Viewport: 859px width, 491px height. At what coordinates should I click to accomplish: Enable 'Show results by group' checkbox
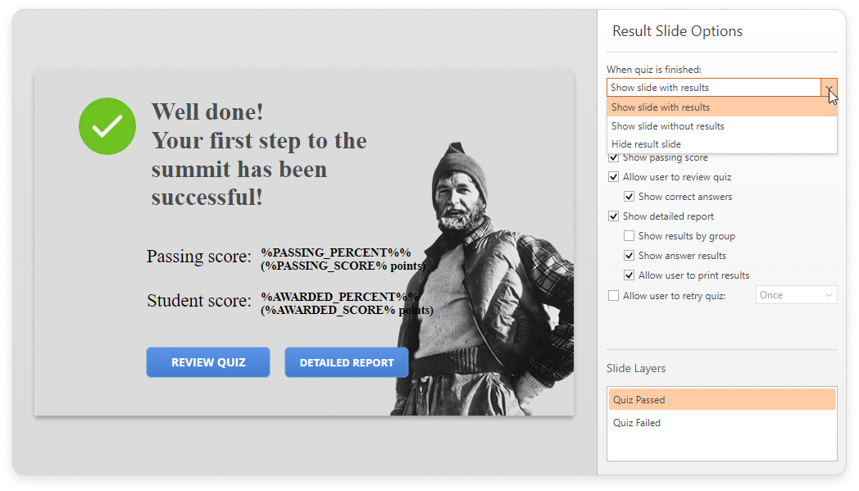629,235
